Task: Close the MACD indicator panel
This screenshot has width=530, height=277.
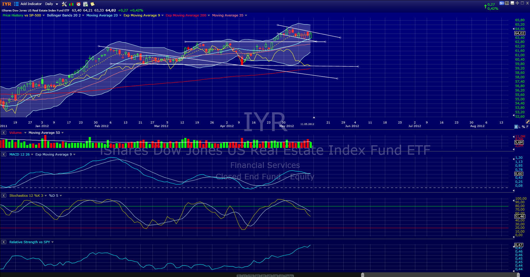Action: coord(4,154)
